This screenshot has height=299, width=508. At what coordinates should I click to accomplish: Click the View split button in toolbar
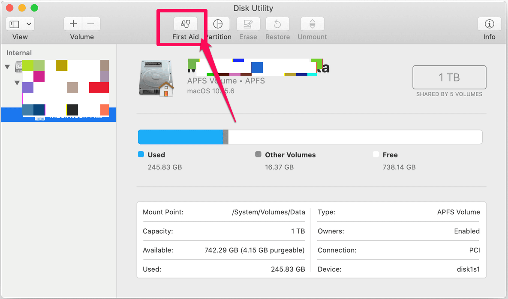tap(20, 24)
